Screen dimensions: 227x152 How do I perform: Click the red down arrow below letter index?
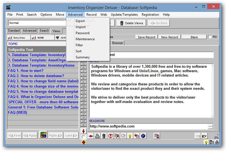[x=84, y=131]
